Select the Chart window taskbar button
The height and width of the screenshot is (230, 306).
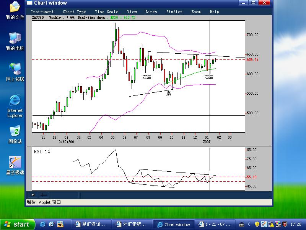tap(174, 224)
